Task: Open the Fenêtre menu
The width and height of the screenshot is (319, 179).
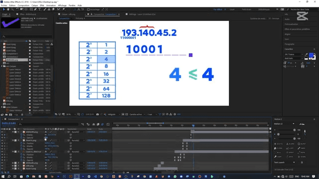Action: [x=72, y=5]
